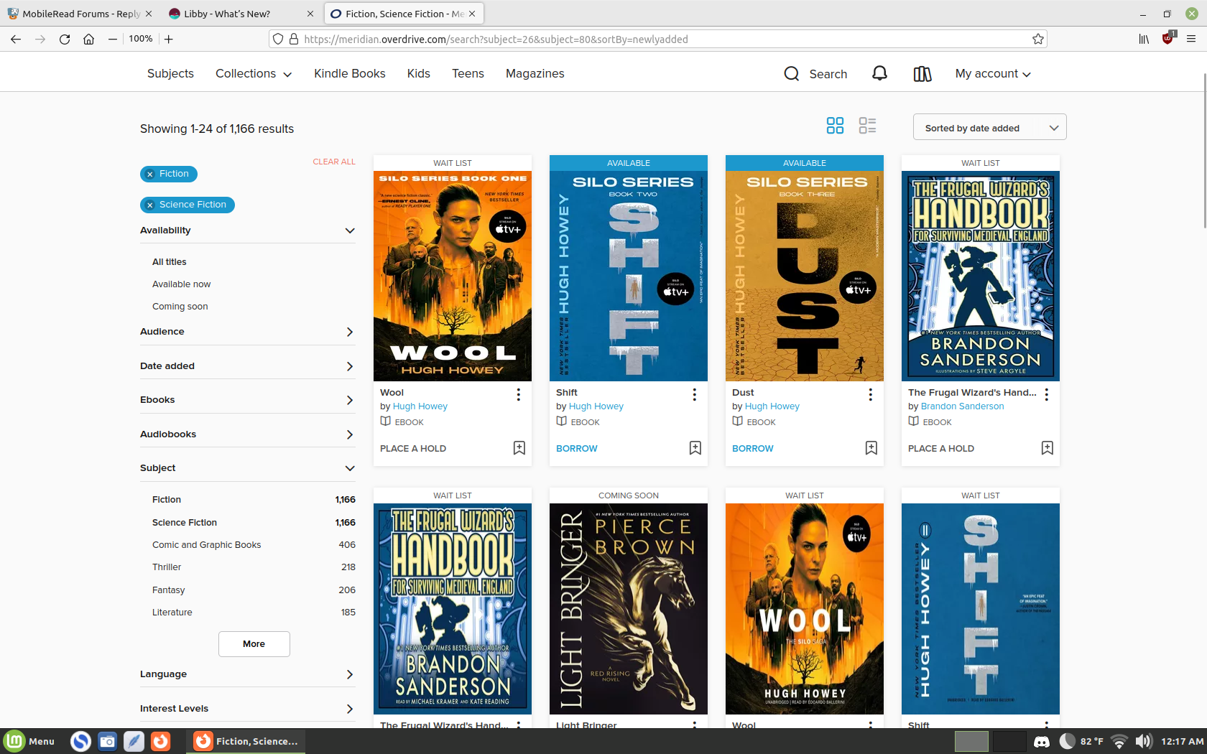Clear all applied filters

click(x=334, y=162)
